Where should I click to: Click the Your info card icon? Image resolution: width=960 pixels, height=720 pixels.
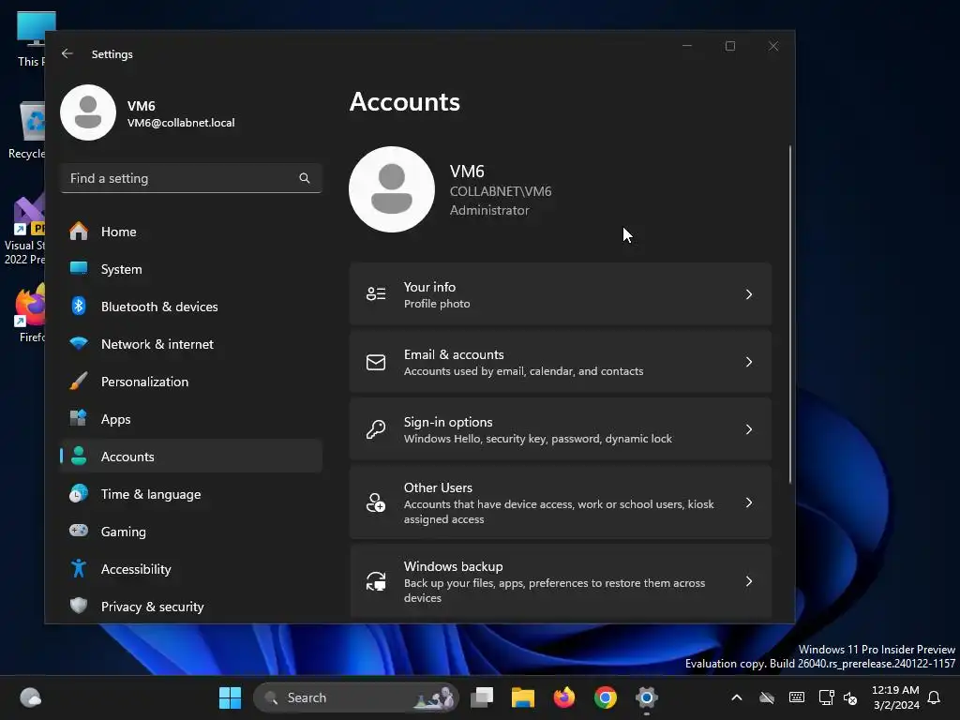pos(376,294)
